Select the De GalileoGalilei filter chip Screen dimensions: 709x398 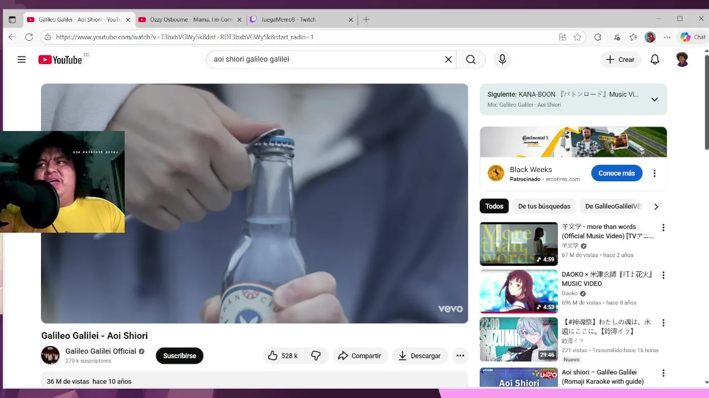pos(613,206)
